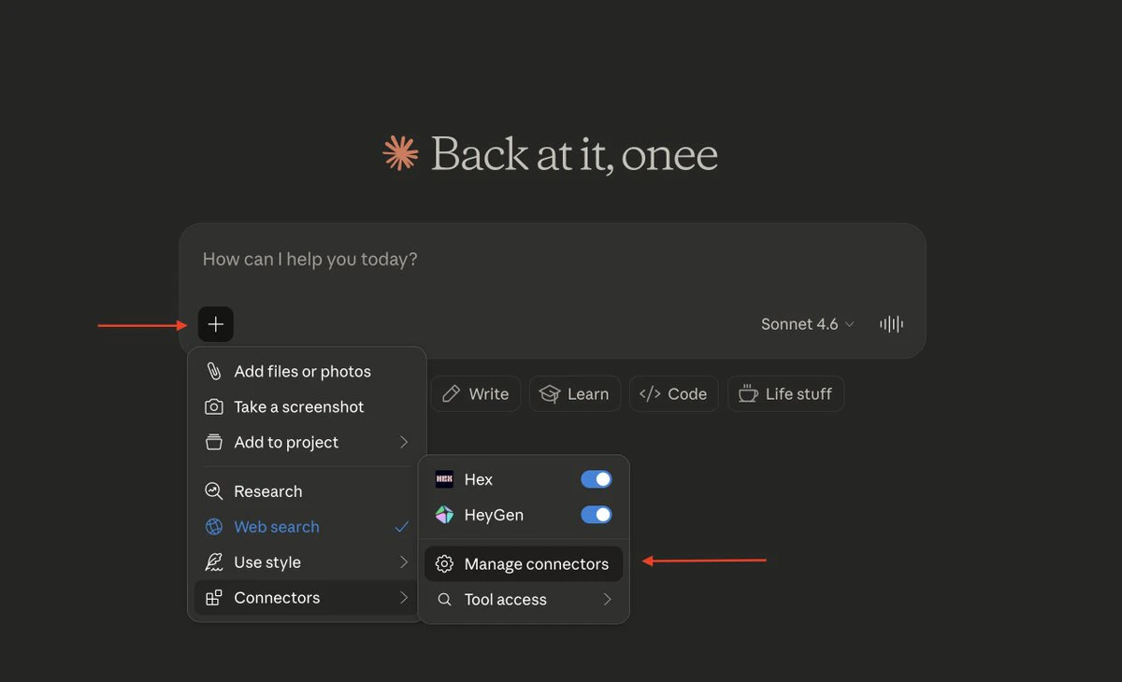Open the Use style menu entry

307,562
